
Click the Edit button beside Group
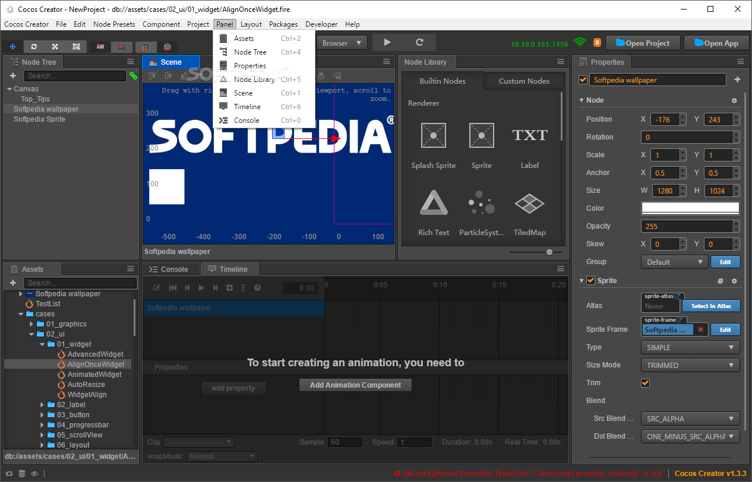(725, 262)
